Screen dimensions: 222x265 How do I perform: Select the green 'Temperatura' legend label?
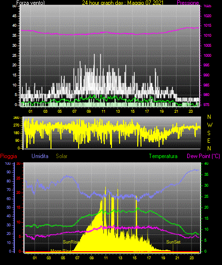(x=163, y=156)
